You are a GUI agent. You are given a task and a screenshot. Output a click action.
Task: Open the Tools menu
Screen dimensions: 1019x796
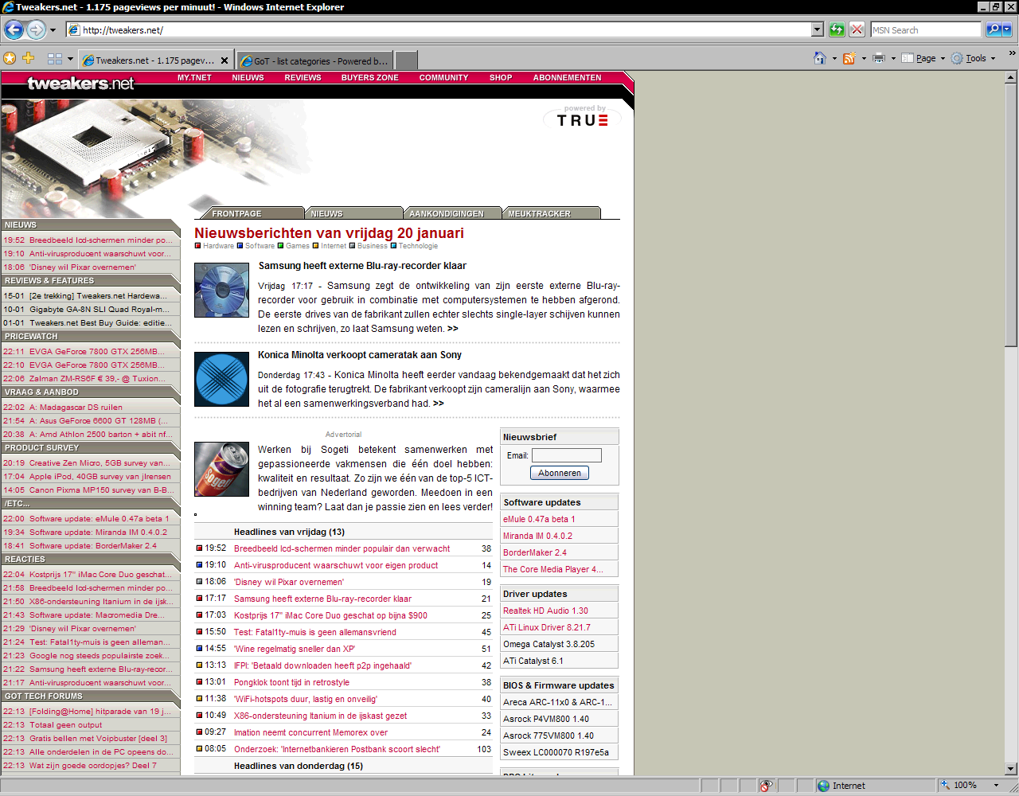click(973, 58)
